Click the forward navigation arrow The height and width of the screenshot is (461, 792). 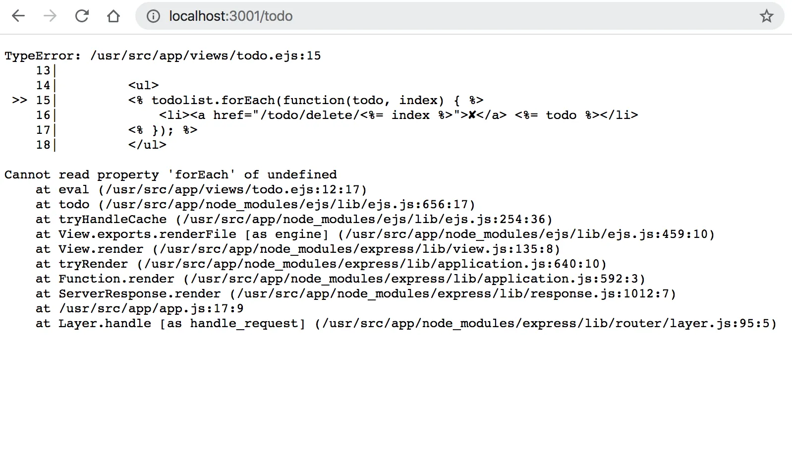(x=50, y=16)
